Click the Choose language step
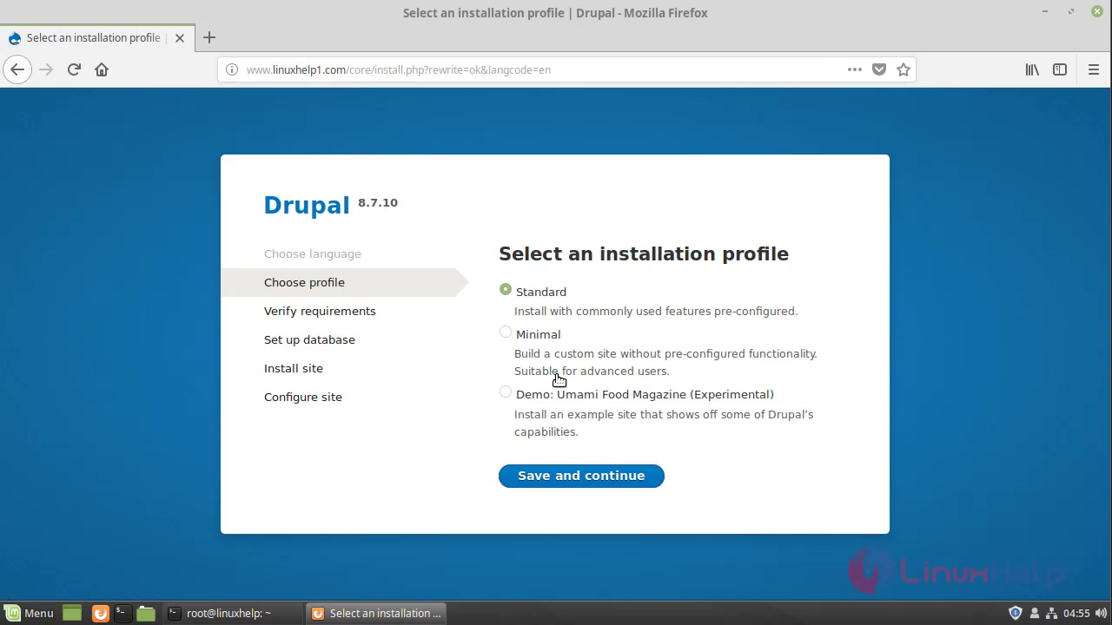This screenshot has width=1112, height=625. (x=313, y=253)
